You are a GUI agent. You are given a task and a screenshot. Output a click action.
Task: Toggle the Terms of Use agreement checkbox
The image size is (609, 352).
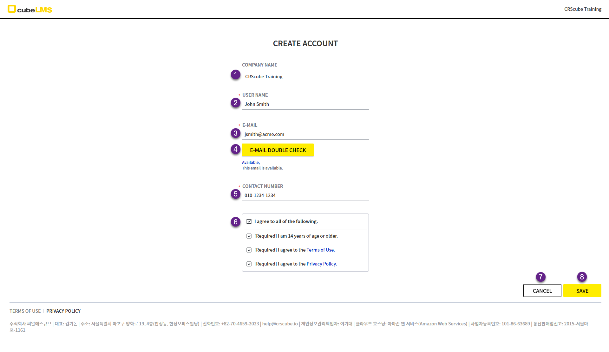click(249, 250)
